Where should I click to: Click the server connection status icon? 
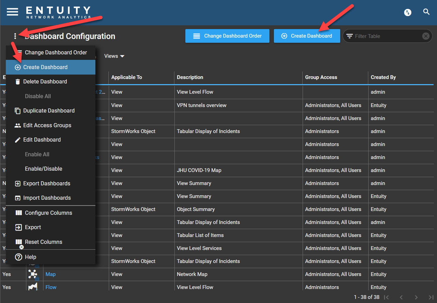pyautogui.click(x=408, y=13)
